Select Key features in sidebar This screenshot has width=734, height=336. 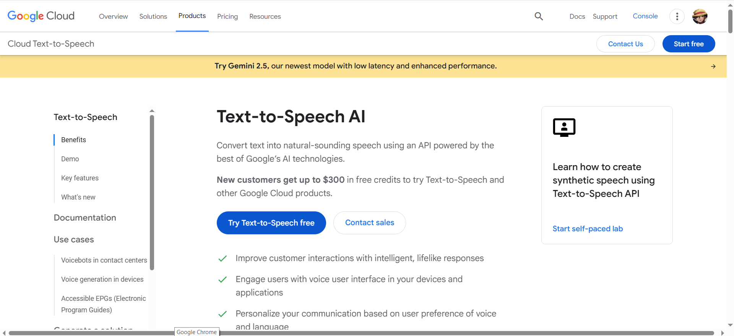(80, 178)
